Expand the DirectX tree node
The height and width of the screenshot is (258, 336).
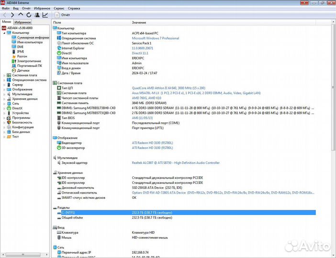[4, 108]
